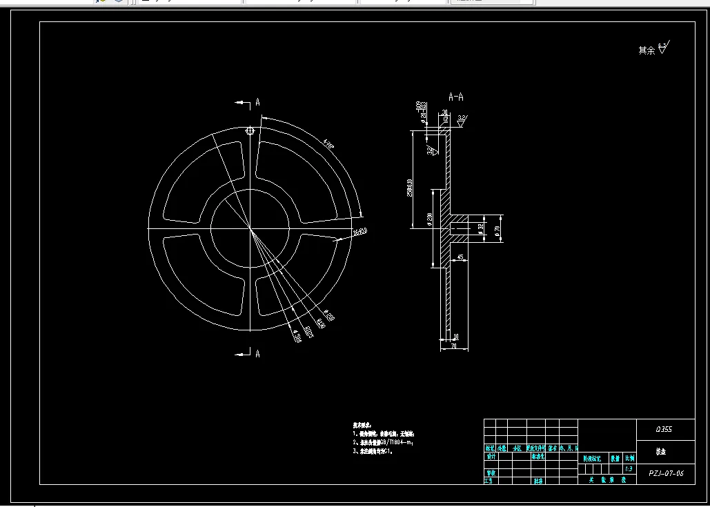Click the 'A-A' section view title
This screenshot has width=710, height=507.
(x=456, y=97)
